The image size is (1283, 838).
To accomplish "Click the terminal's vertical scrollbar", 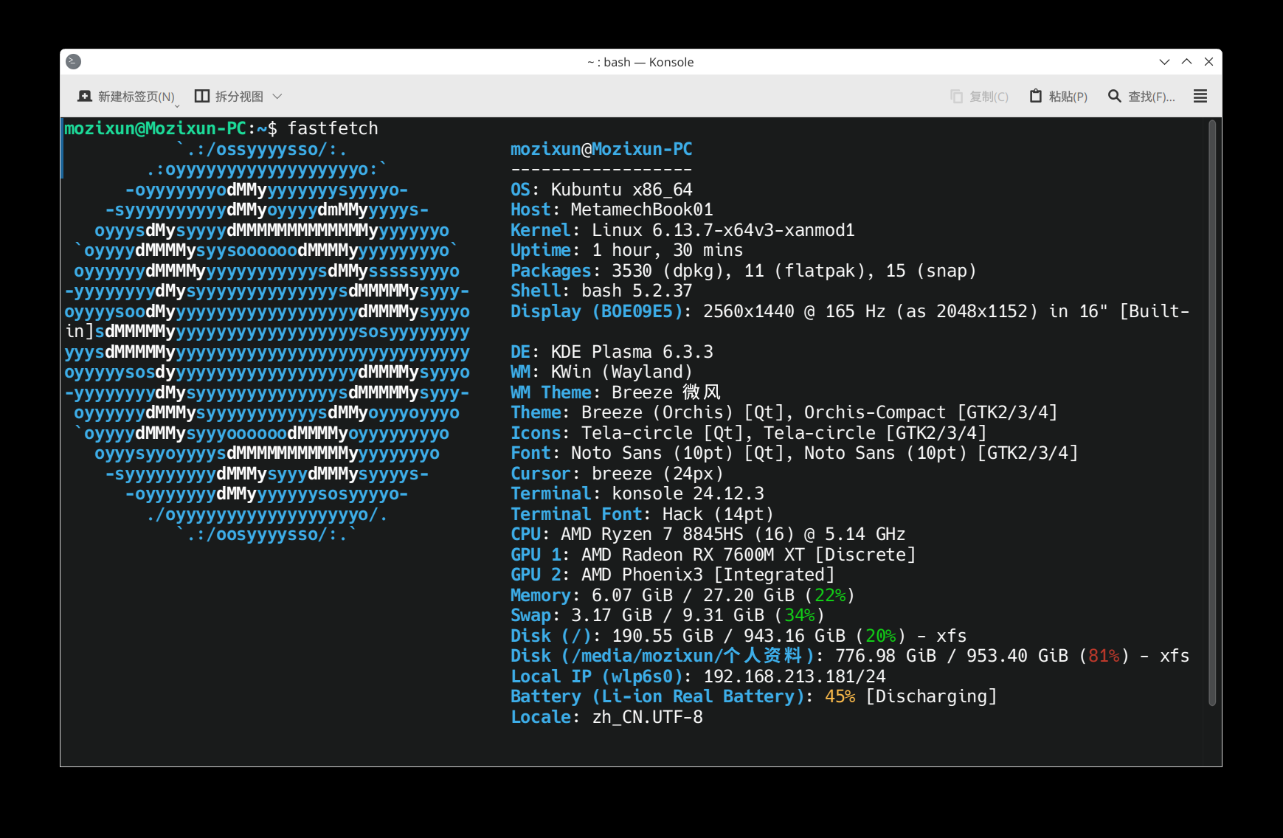I will [x=1212, y=413].
